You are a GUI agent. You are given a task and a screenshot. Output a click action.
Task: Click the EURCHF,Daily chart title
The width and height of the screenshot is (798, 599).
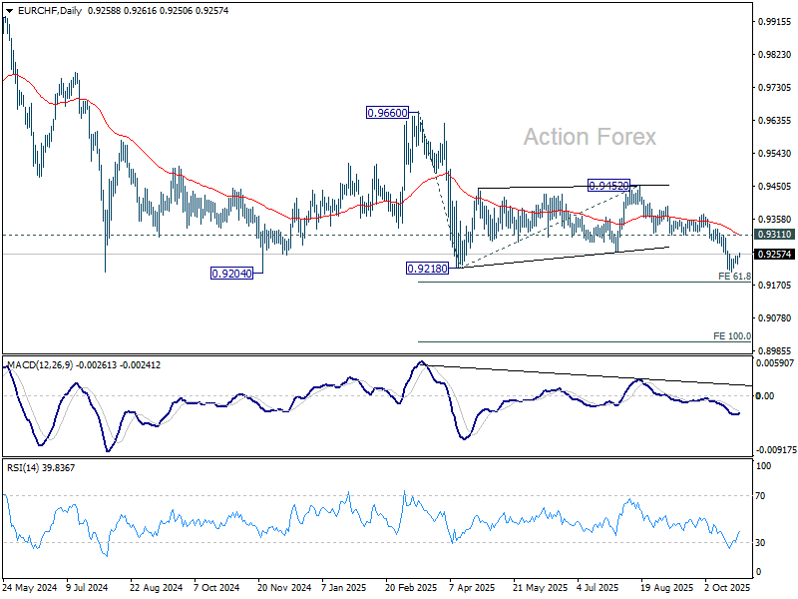click(x=50, y=10)
